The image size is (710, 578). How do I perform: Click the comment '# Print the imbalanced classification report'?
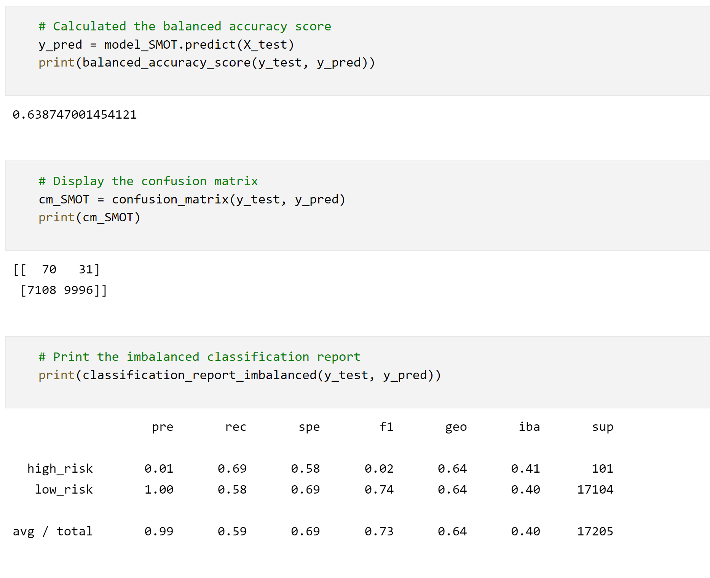(x=199, y=357)
